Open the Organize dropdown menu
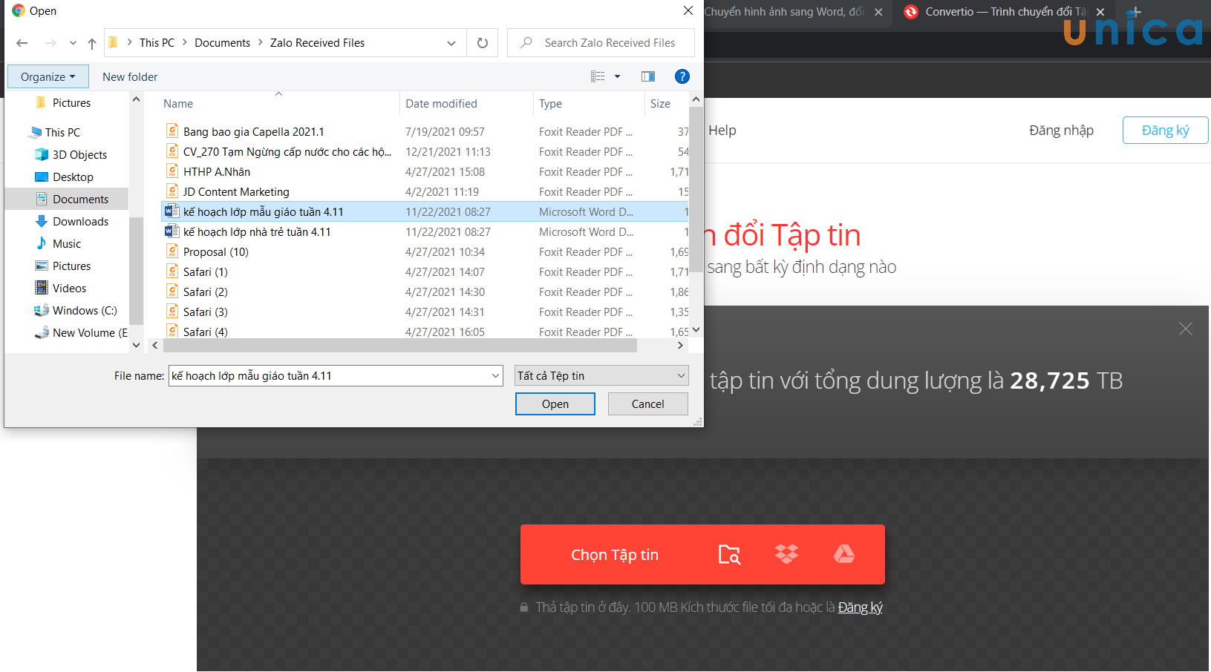1211x672 pixels. 48,76
